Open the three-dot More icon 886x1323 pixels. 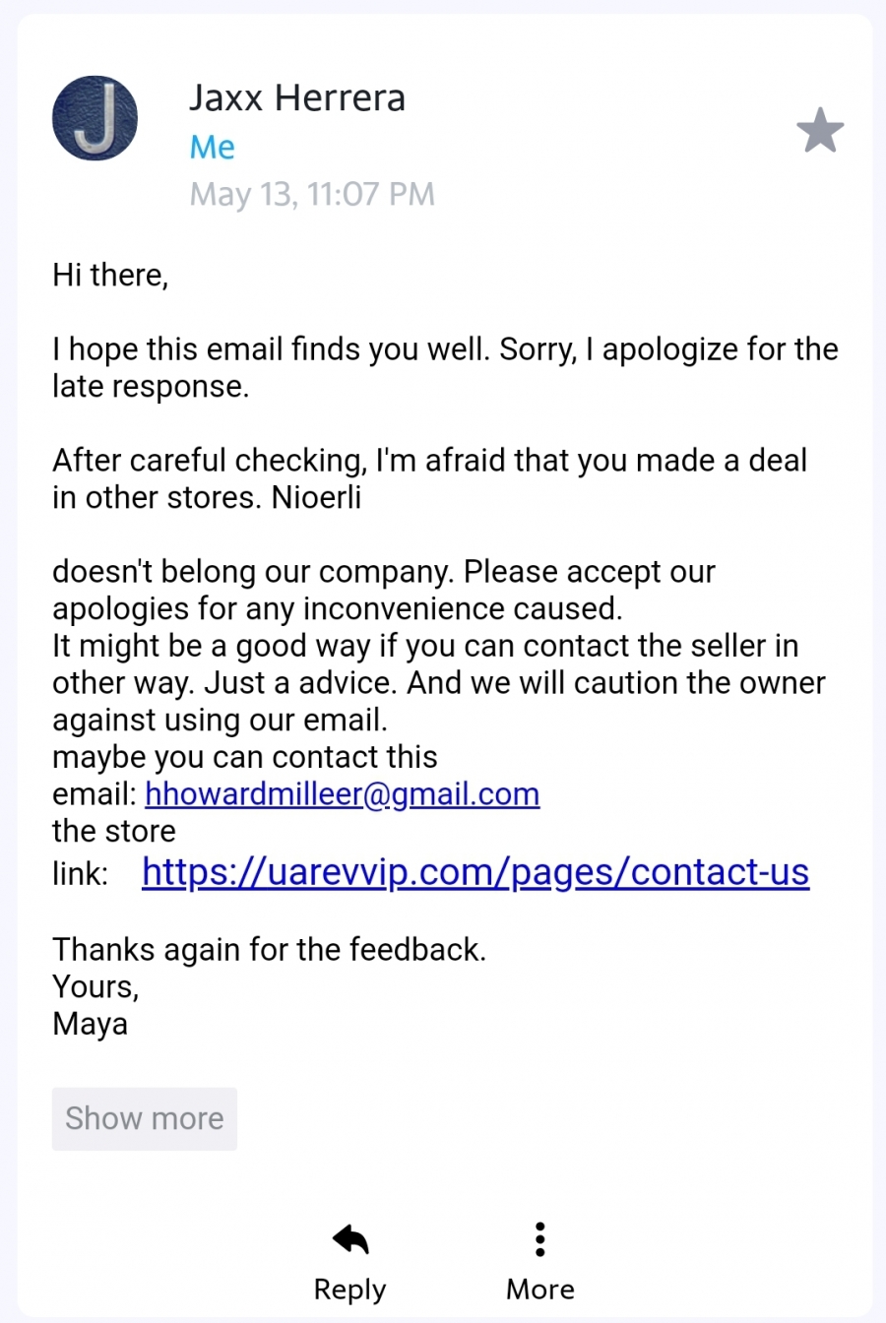click(x=539, y=1239)
